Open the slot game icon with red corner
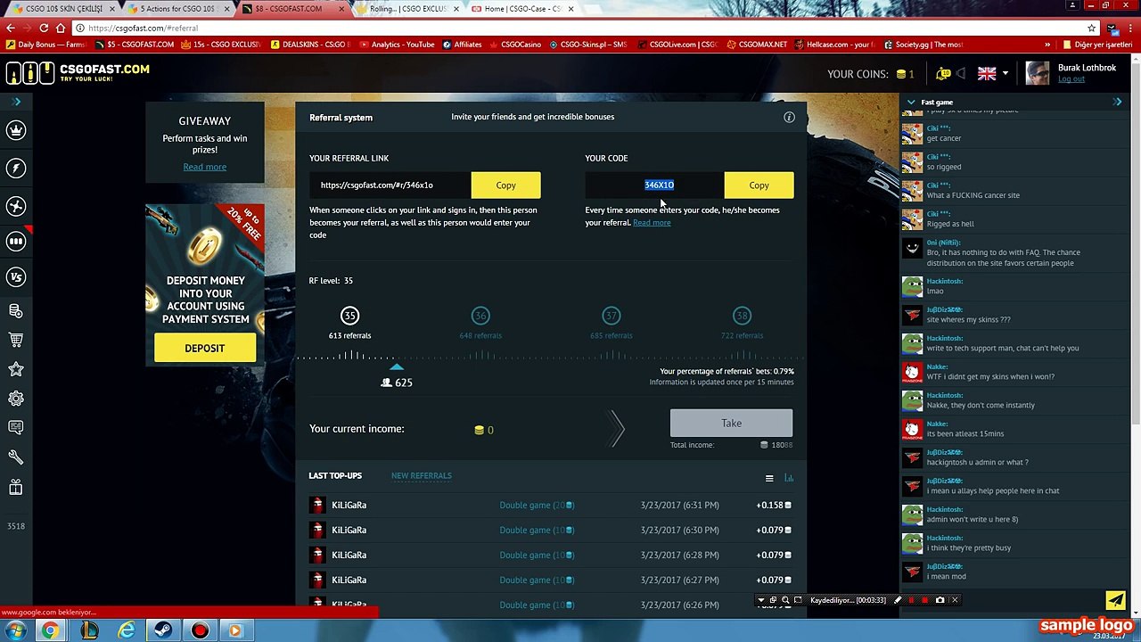 tap(16, 241)
